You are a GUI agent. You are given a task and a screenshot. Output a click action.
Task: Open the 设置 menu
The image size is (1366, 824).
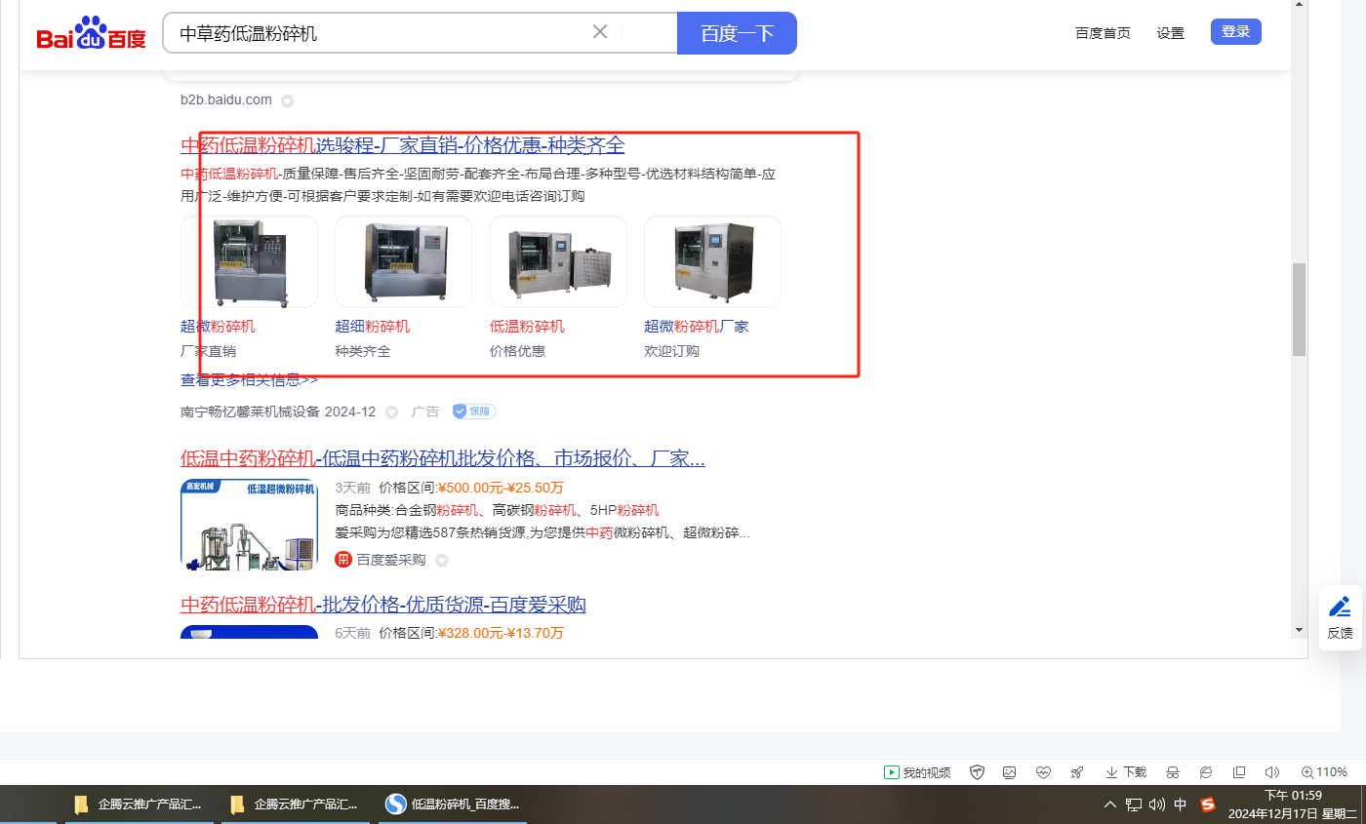point(1171,33)
